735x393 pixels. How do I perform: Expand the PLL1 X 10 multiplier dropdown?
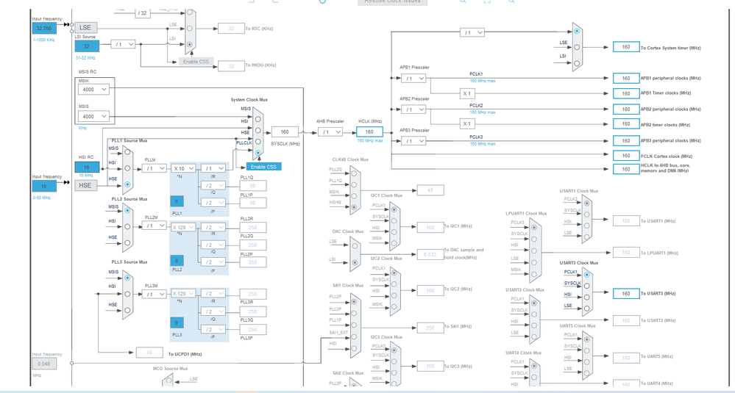pos(183,168)
